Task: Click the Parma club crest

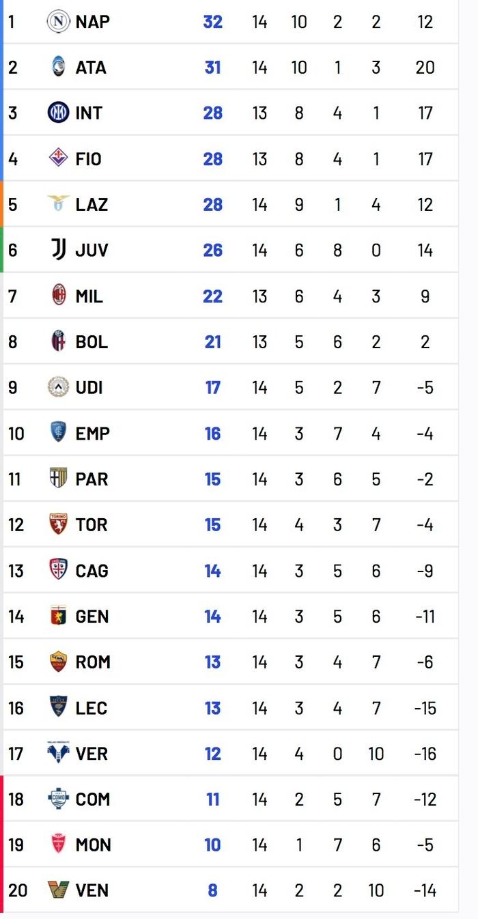Action: [59, 479]
